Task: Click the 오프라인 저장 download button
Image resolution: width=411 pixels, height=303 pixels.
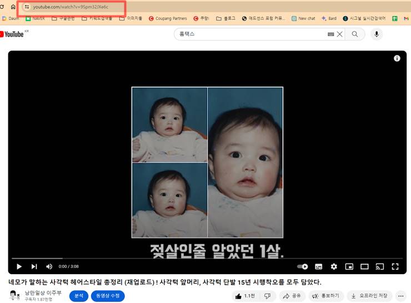Action: [369, 296]
